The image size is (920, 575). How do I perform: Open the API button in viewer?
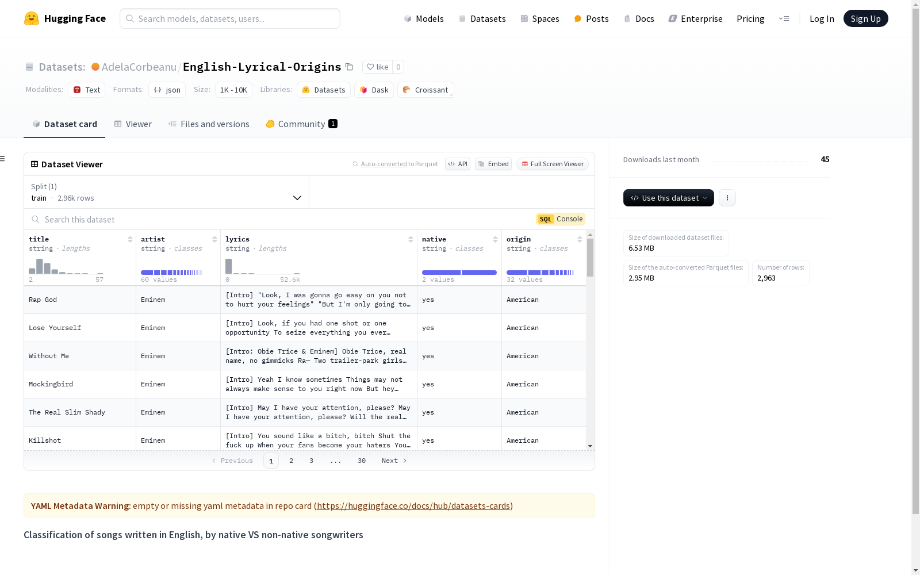[458, 164]
